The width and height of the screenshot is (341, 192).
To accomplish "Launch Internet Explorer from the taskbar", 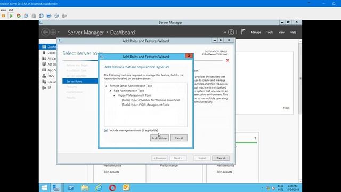I will point(99,188).
